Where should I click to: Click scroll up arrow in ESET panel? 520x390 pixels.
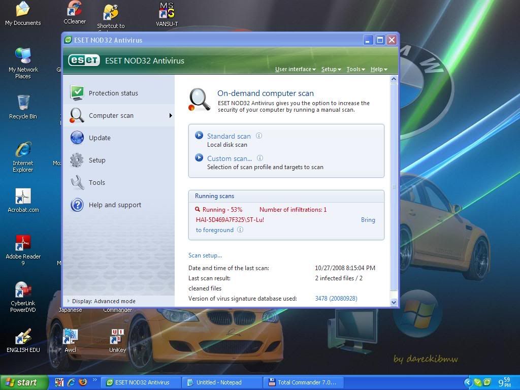394,79
